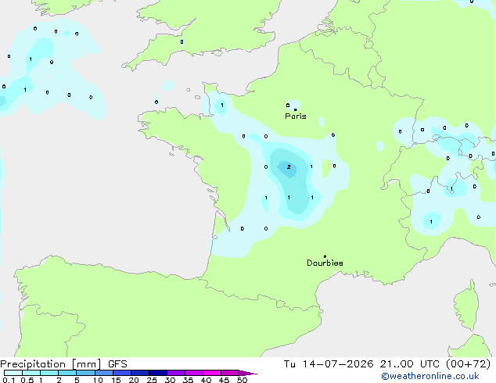Image resolution: width=496 pixels, height=383 pixels.
Task: Click the "15" legend scale label
Action: pyautogui.click(x=116, y=380)
